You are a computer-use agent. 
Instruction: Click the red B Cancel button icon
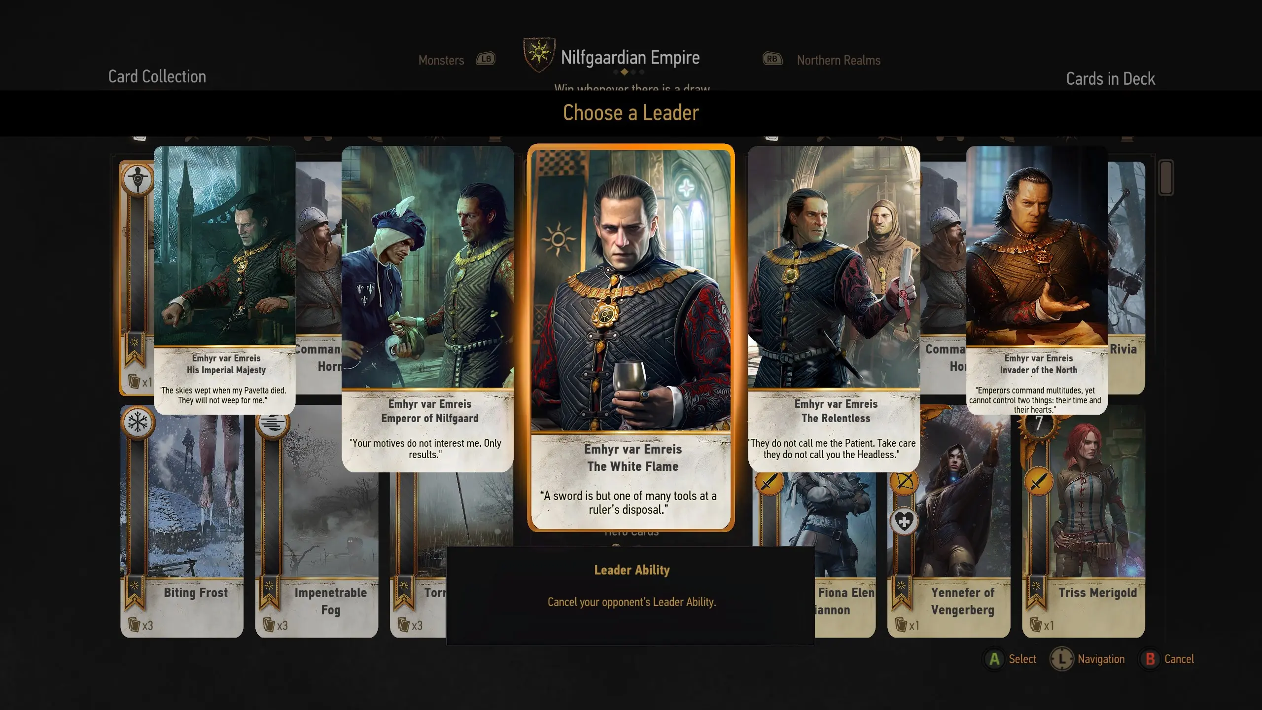1150,659
